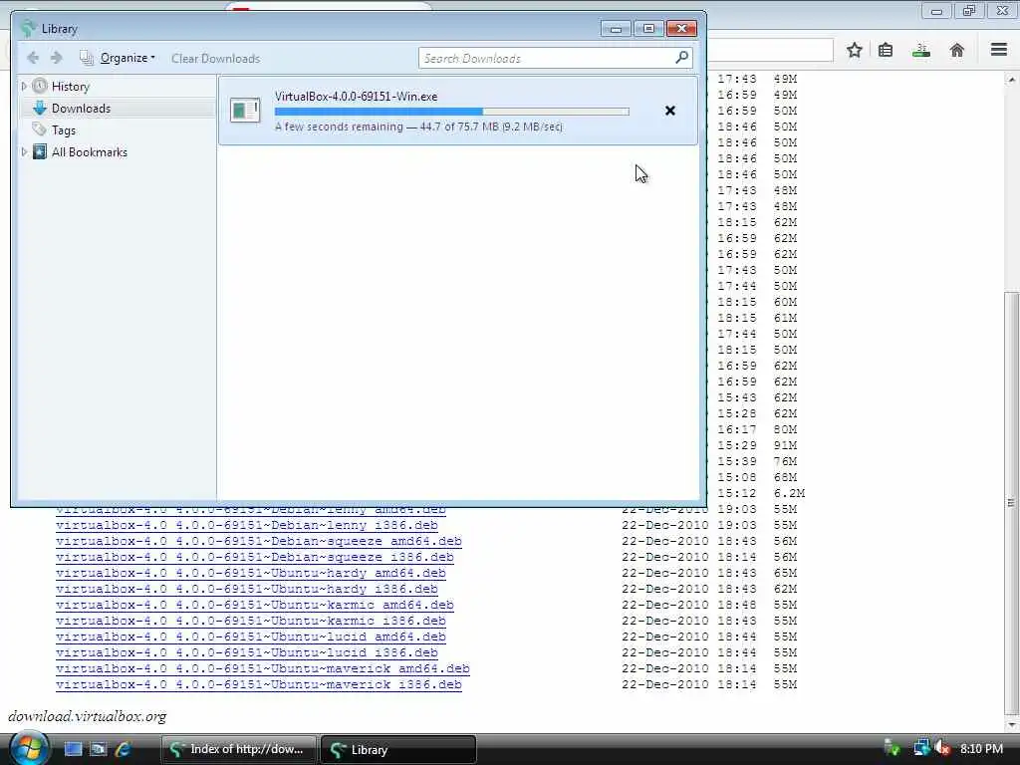The image size is (1020, 765).
Task: Open Debian squeeze amd64.deb link
Action: click(258, 541)
